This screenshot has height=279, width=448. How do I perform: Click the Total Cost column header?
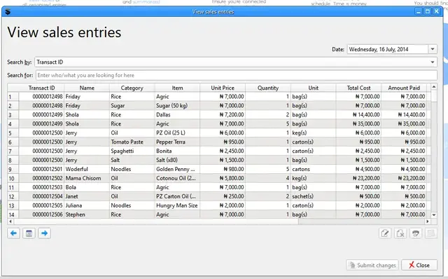click(358, 88)
